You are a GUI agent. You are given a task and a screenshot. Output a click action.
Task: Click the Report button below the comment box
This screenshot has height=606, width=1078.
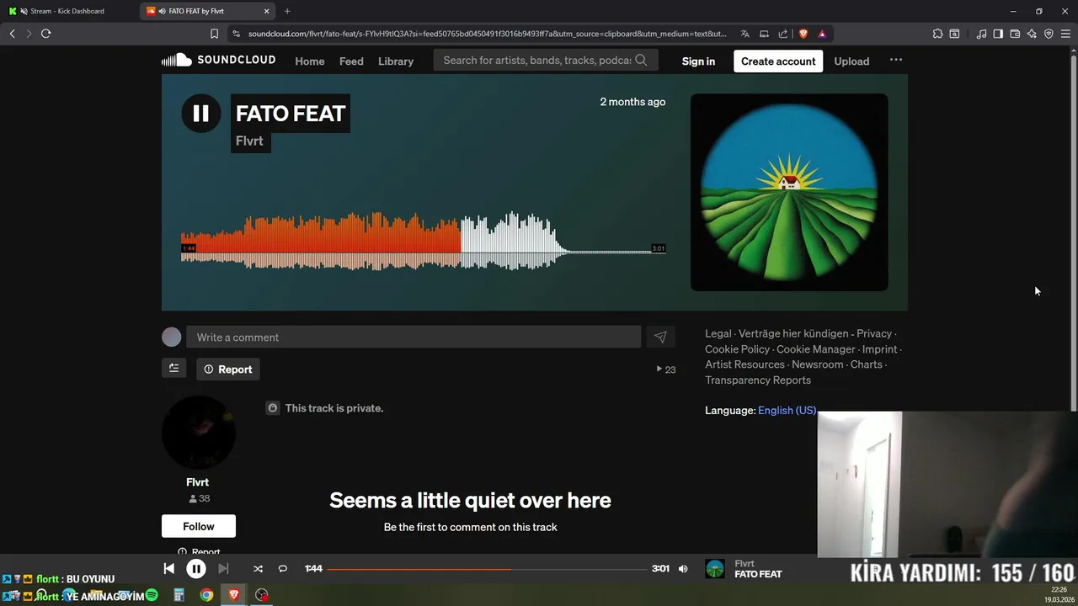tap(227, 369)
